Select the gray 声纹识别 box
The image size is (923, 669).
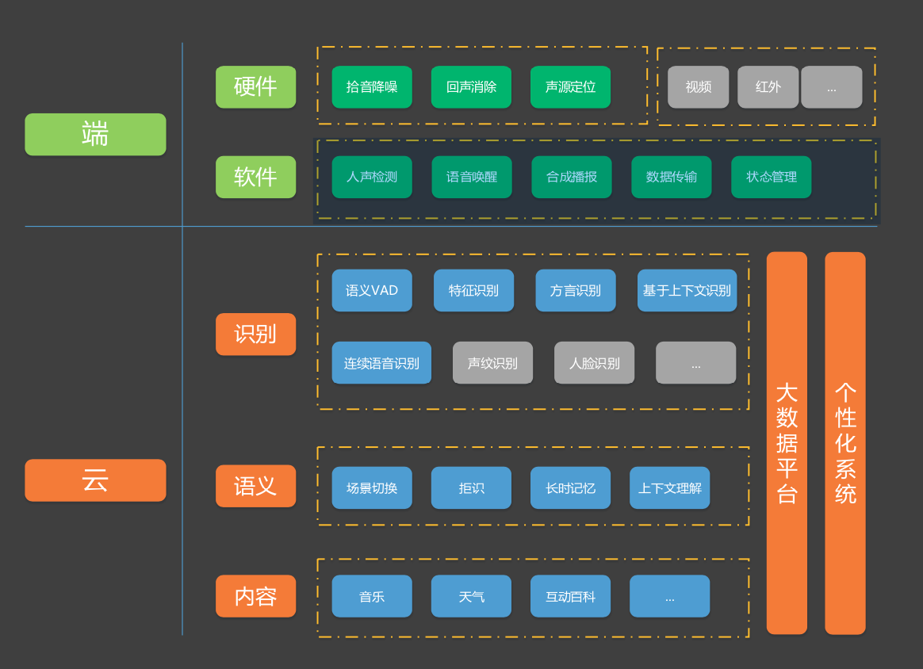point(492,363)
